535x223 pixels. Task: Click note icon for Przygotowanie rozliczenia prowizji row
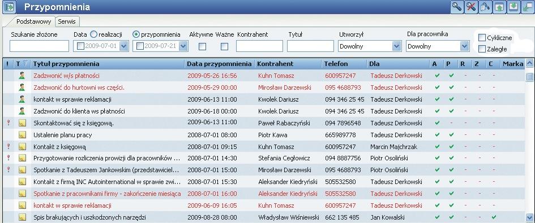tap(22, 158)
